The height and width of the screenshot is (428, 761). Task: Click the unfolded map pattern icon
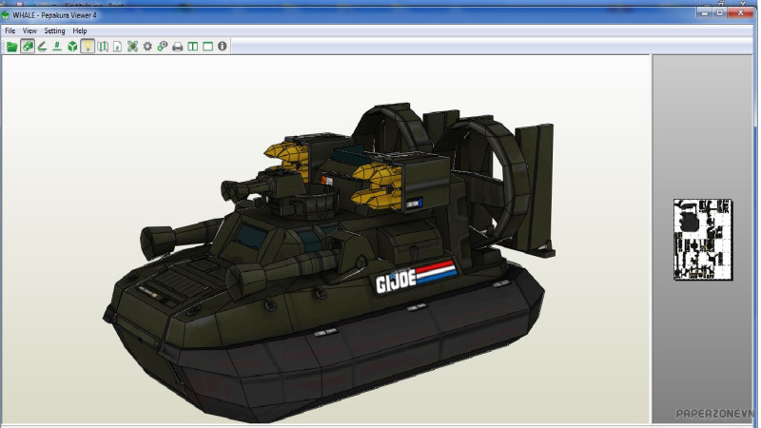point(103,46)
